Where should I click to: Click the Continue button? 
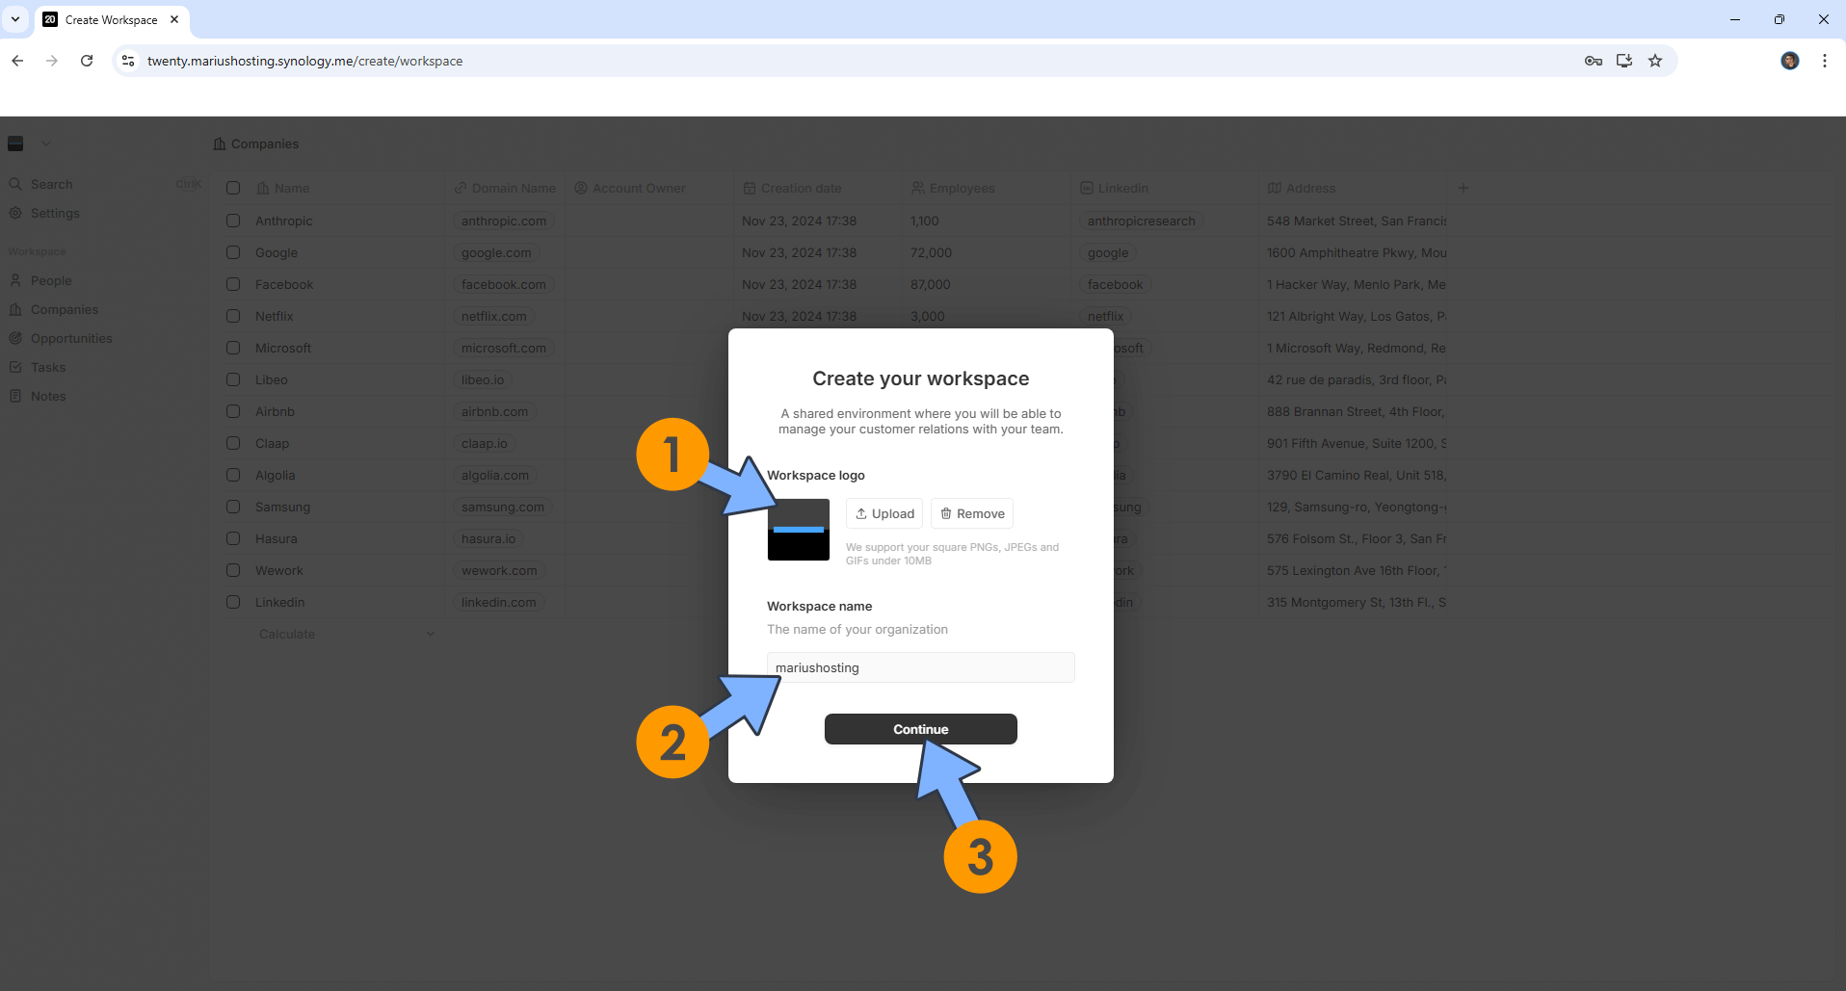921,729
